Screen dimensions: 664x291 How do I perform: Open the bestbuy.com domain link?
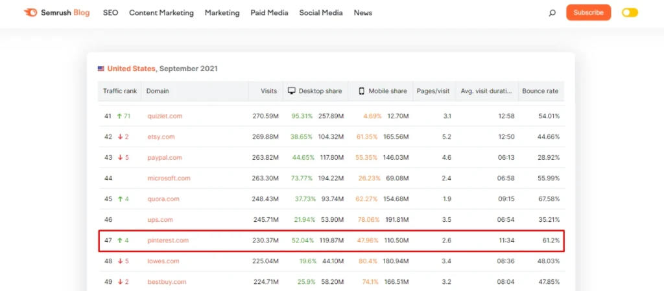[x=167, y=282]
